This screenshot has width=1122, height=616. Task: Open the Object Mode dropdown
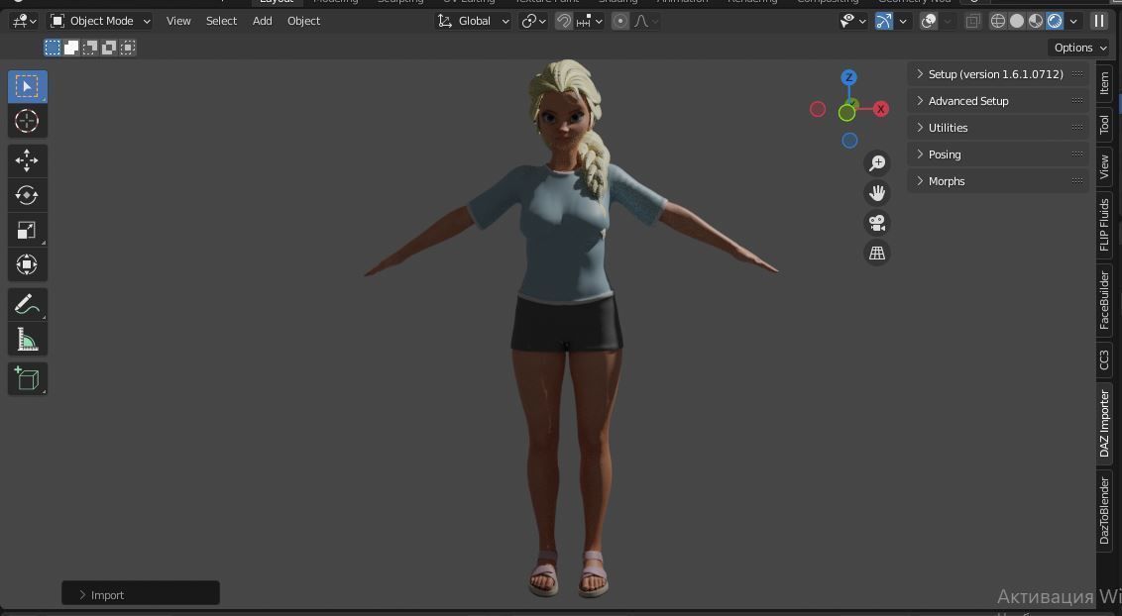pyautogui.click(x=100, y=22)
